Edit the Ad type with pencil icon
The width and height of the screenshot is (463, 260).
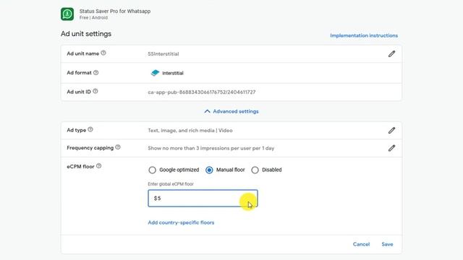[x=391, y=131]
